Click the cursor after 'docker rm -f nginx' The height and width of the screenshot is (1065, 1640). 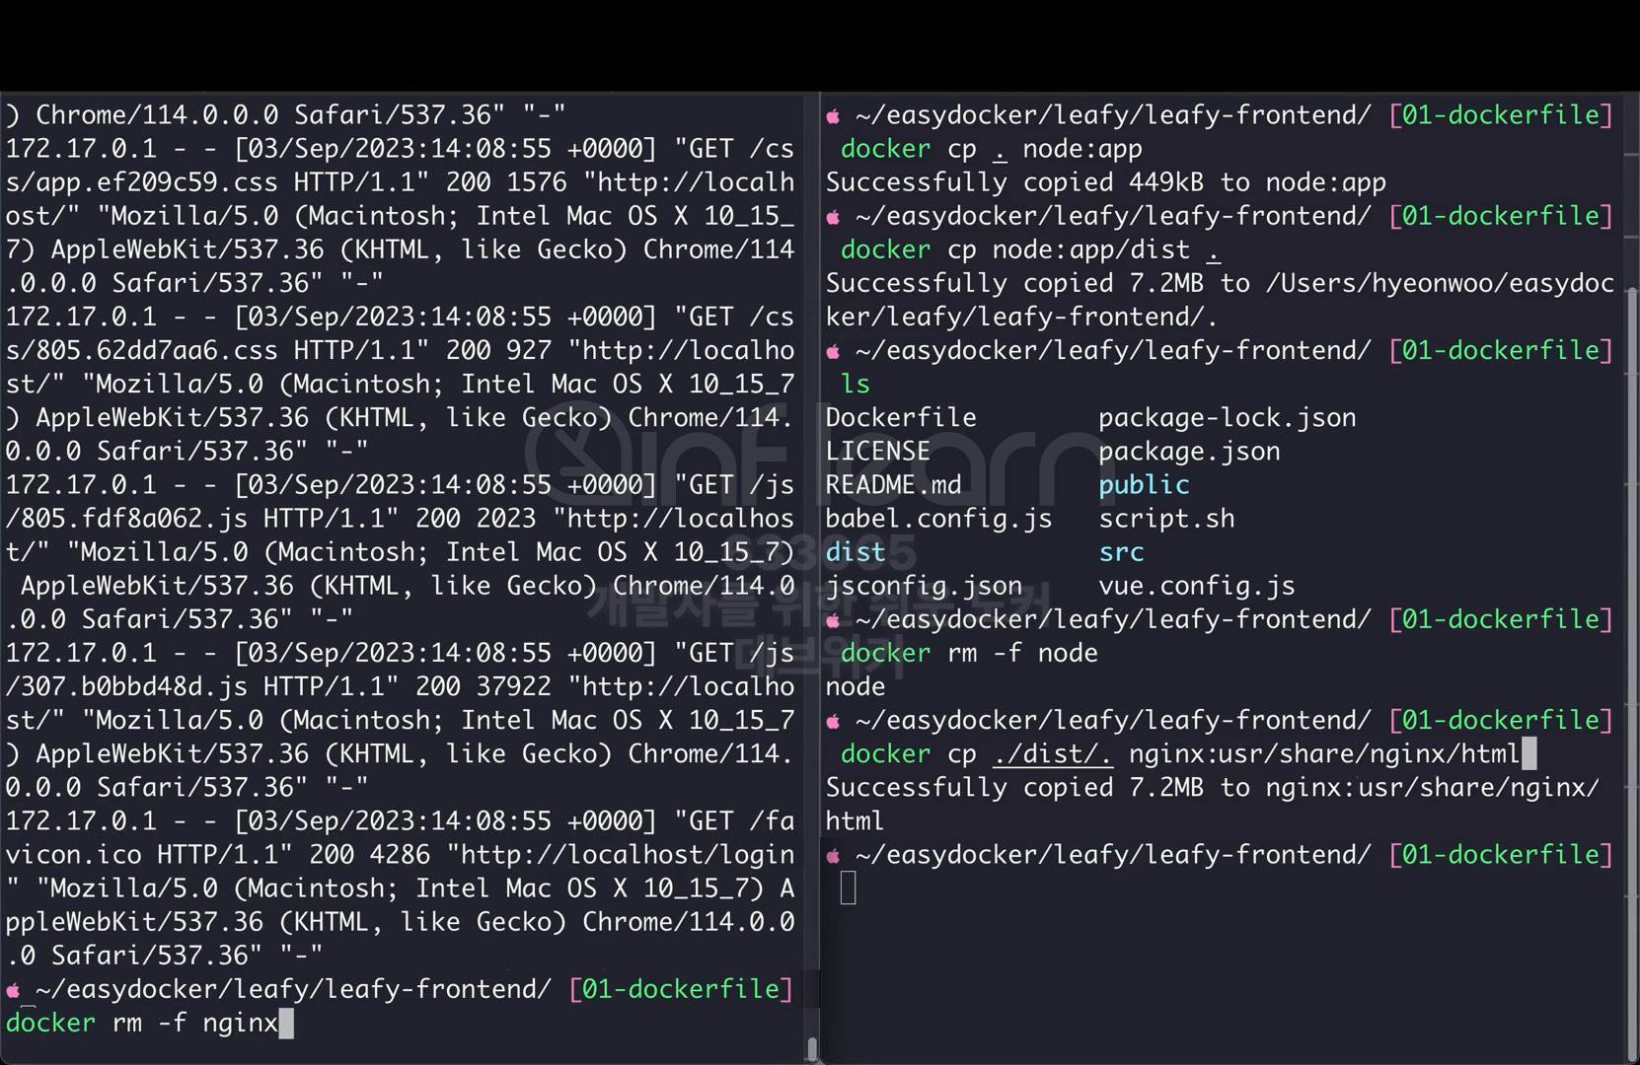(x=286, y=1024)
